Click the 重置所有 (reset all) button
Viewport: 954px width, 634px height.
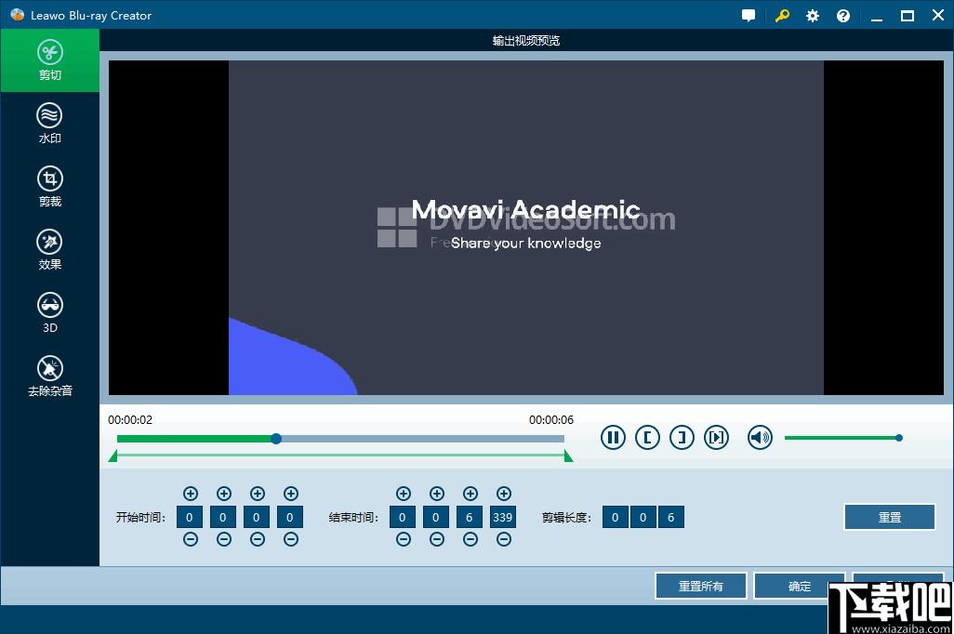pos(701,586)
